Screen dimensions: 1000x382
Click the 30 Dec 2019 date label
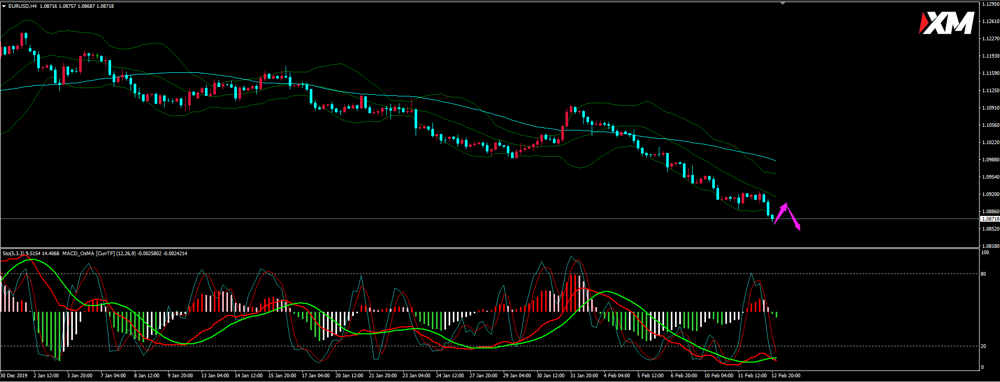14,376
